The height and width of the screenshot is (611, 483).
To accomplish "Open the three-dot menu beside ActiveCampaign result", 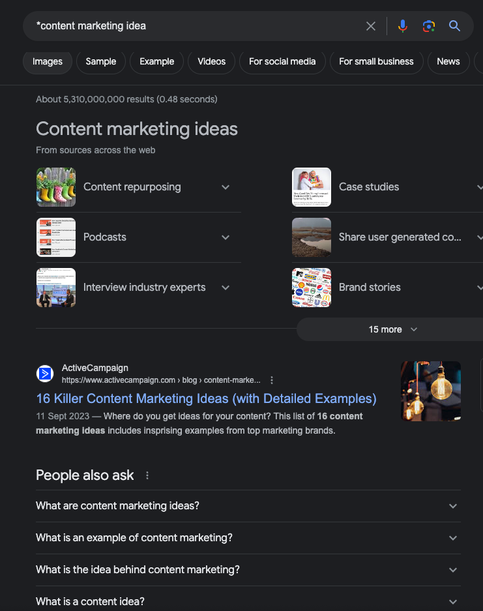I will click(x=272, y=380).
